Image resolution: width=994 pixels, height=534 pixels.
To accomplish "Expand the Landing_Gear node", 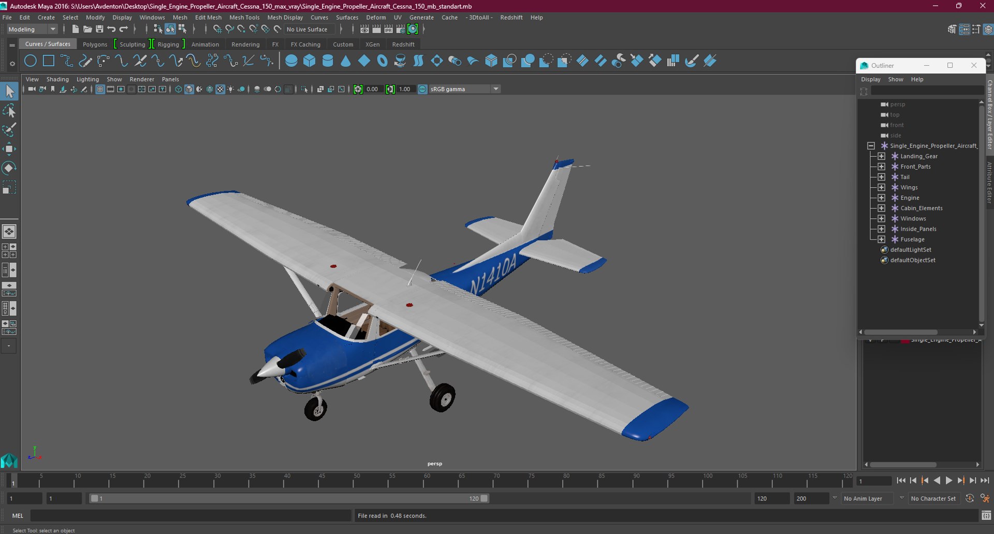I will [882, 156].
